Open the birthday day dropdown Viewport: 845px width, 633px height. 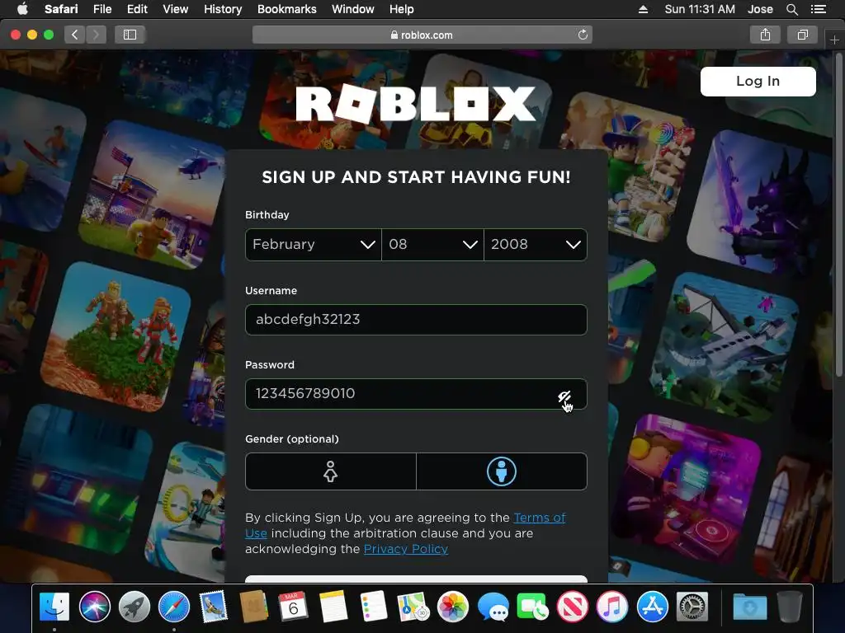[x=432, y=244]
